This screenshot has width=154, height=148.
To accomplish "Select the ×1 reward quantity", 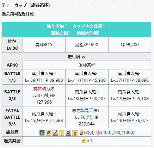I will pos(90,141).
